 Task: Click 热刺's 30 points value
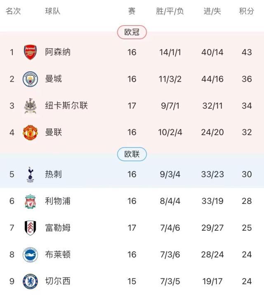point(247,174)
